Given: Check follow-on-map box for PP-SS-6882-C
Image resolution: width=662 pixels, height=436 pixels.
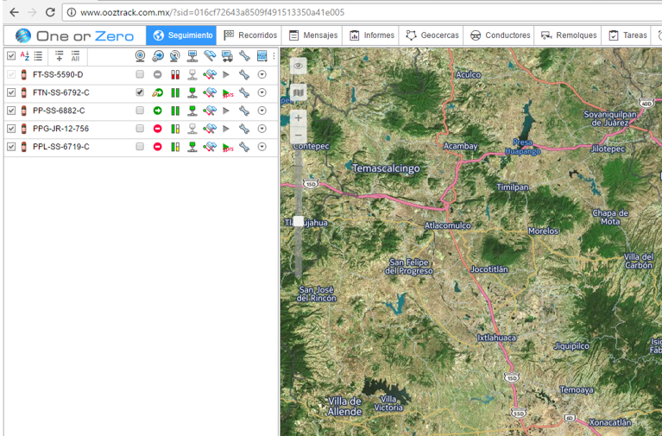Looking at the screenshot, I should coord(140,111).
